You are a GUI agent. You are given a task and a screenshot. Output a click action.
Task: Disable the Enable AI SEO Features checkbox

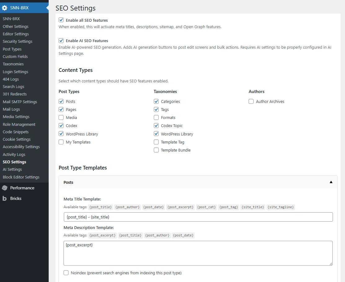tap(61, 41)
